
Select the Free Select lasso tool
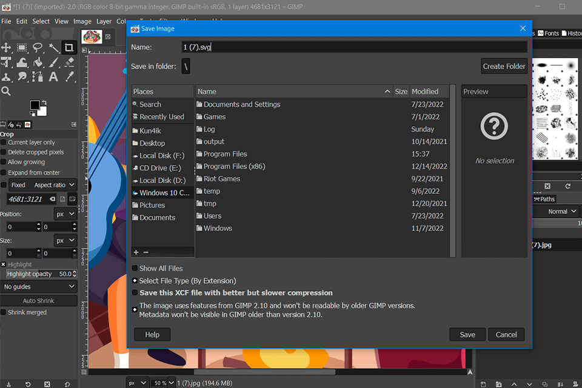pos(38,47)
